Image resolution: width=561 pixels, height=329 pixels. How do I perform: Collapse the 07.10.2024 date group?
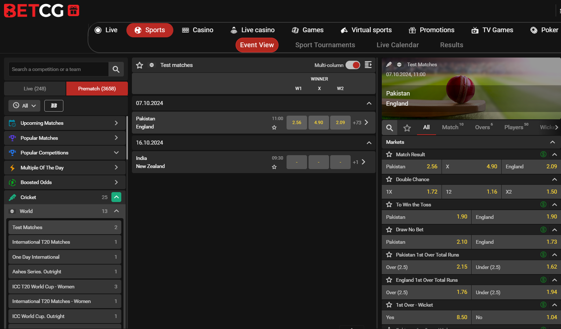tap(369, 103)
